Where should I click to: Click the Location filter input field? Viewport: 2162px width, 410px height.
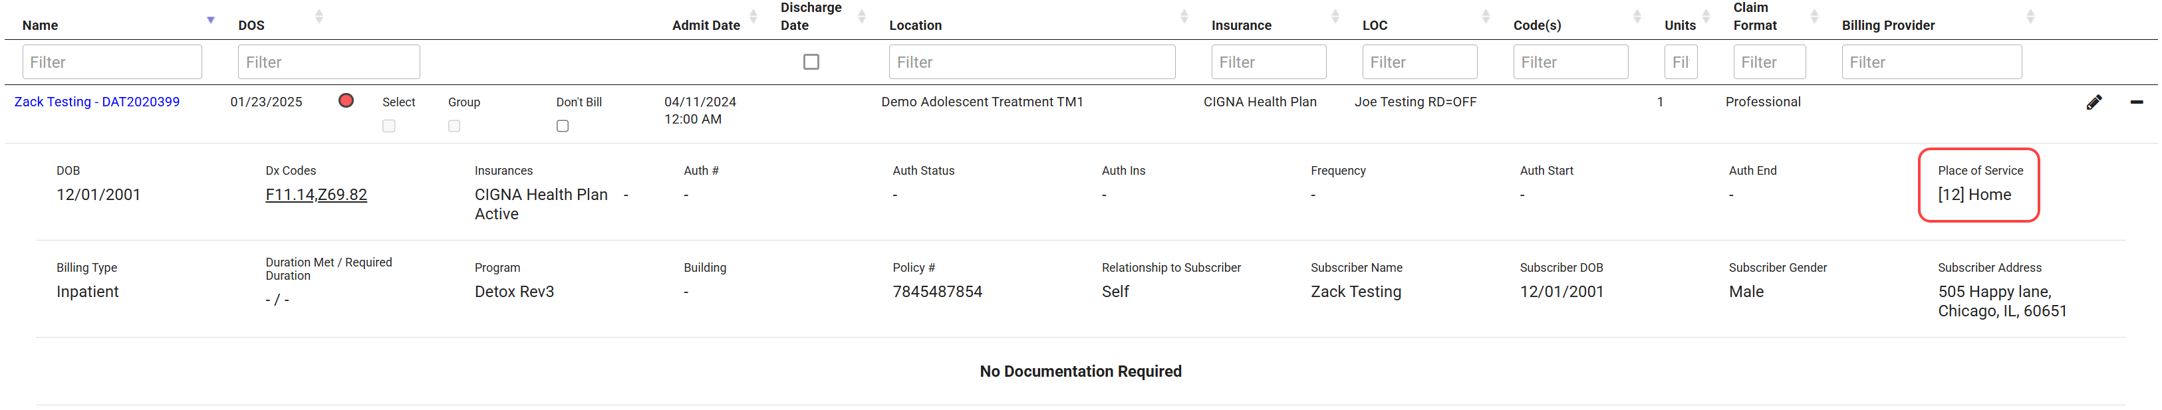[x=1031, y=62]
